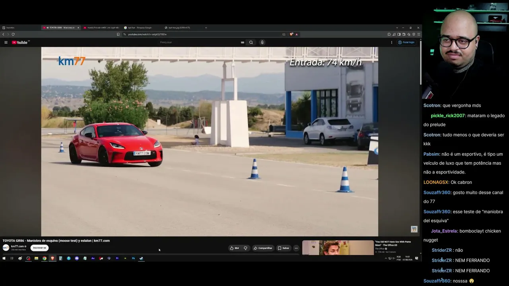
Task: Click the km77 channel watermark on video
Action: click(x=414, y=229)
